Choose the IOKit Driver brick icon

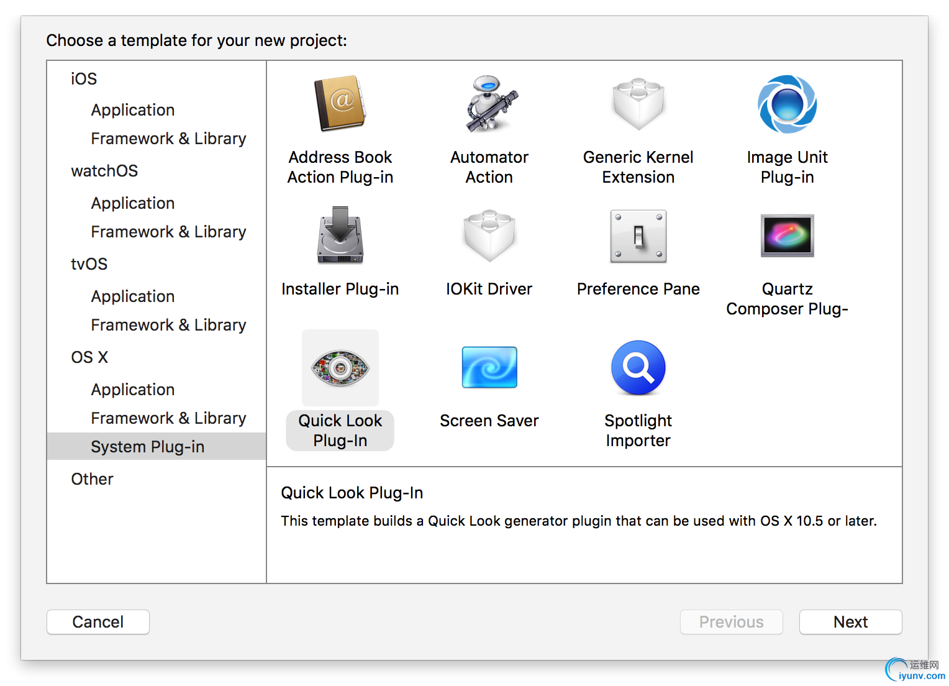489,236
